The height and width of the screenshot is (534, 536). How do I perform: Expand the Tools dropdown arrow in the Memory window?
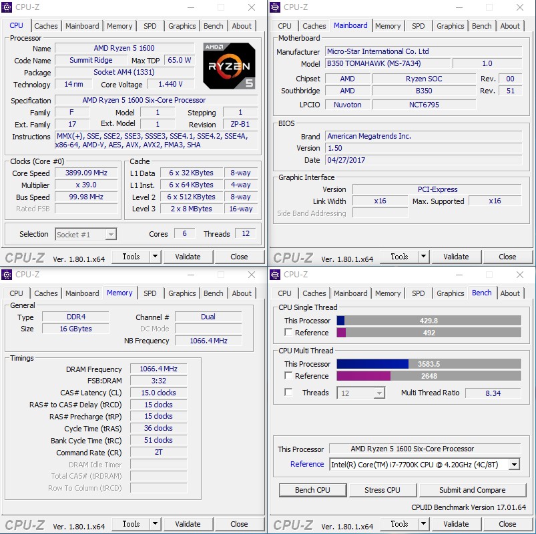pos(155,524)
